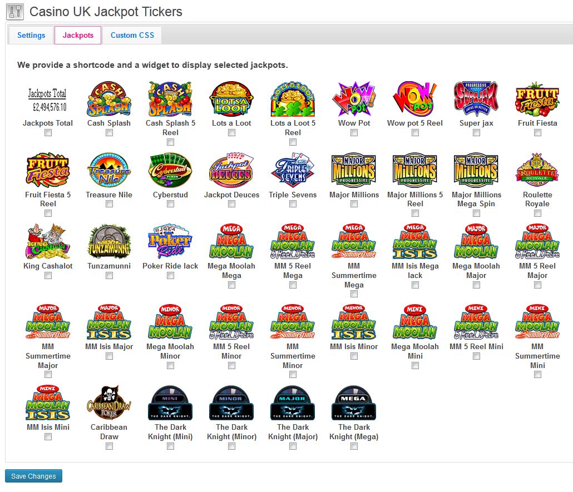
Task: Click the Cyberstud poker logo
Action: 170,170
